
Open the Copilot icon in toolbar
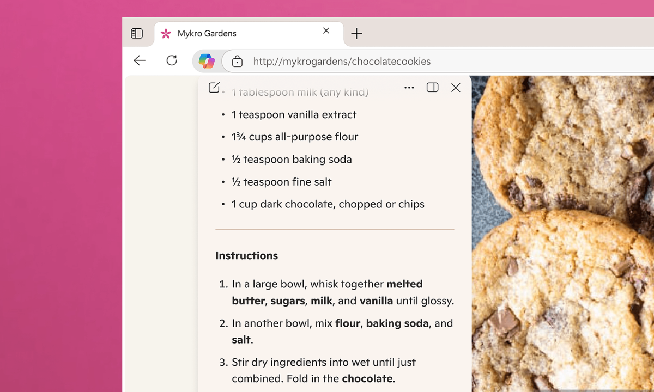[207, 61]
